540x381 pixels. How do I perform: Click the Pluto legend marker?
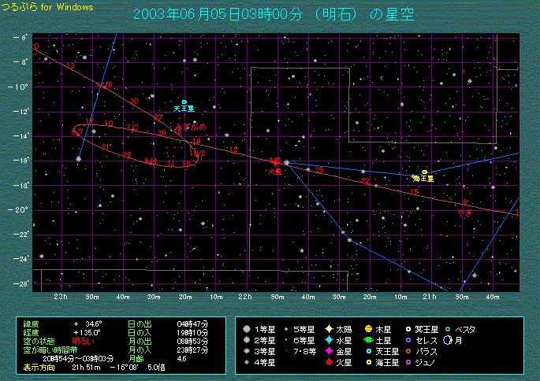(x=408, y=328)
